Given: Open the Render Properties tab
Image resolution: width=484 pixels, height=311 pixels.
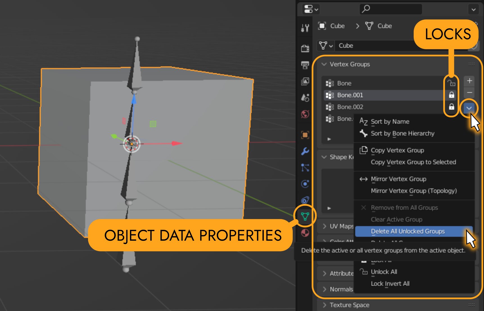Looking at the screenshot, I should [x=305, y=48].
